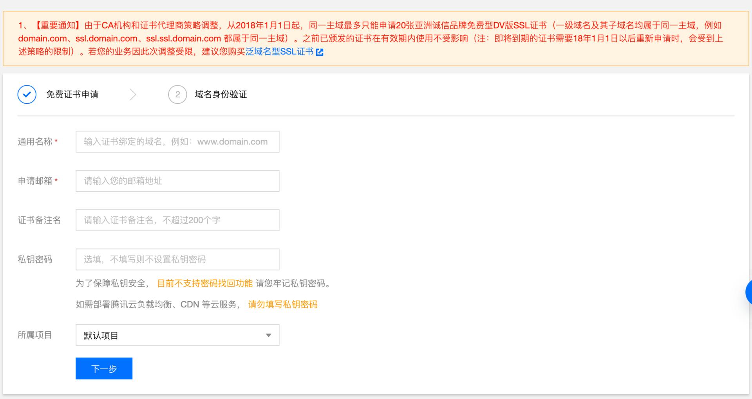
Task: Click the external link icon after 泛域名型SSL证书
Action: [x=320, y=52]
